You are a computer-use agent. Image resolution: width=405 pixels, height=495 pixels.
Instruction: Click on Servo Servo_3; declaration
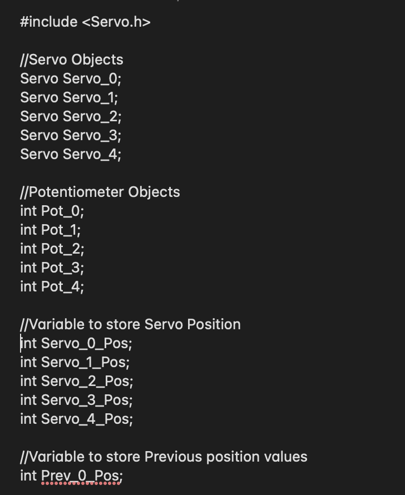[x=71, y=135]
